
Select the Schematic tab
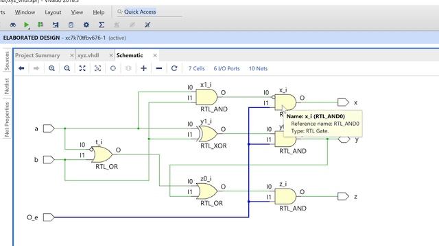[x=130, y=55]
